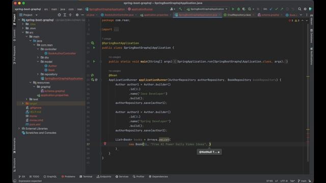Expand all icon in Project panel
Screen dimensions: 326x183
pos(65,15)
